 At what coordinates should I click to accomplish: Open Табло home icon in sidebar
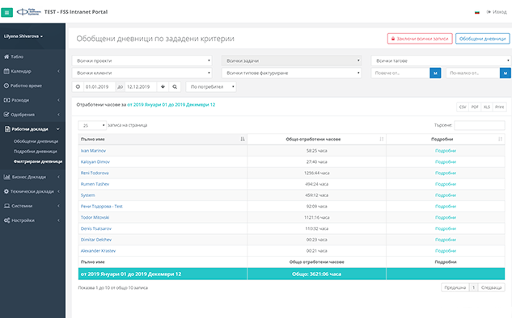click(6, 56)
